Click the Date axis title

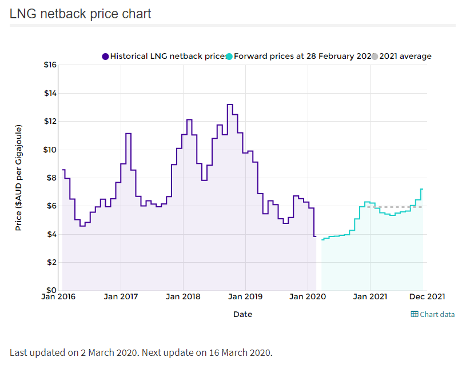click(242, 314)
